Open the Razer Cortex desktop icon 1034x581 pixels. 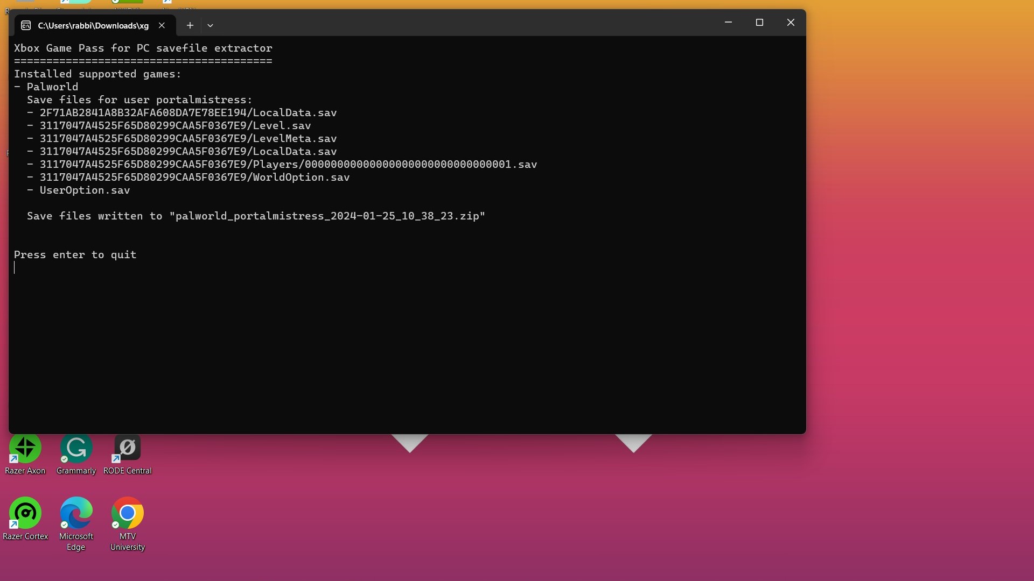click(x=25, y=519)
